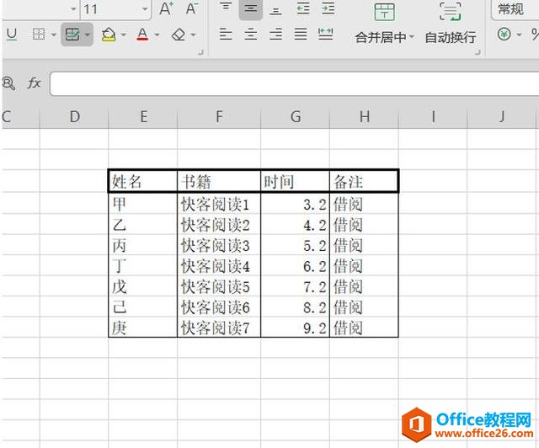Click the highlighted draw border icon
This screenshot has width=539, height=448.
point(72,35)
